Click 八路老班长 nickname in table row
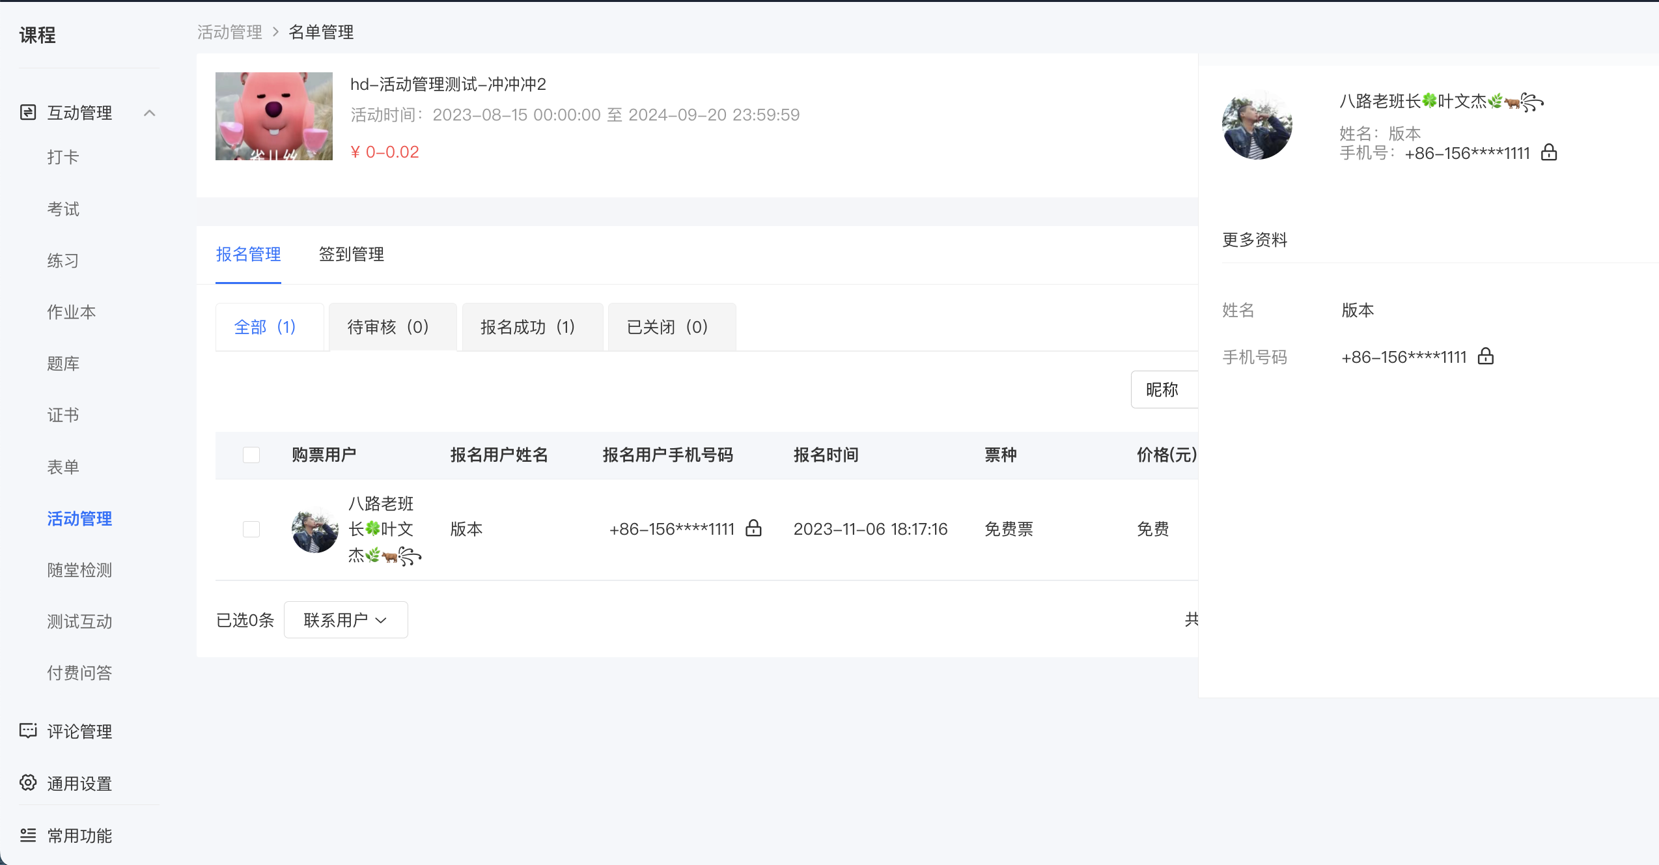Image resolution: width=1659 pixels, height=865 pixels. pyautogui.click(x=384, y=530)
